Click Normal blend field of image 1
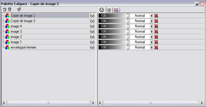 pyautogui.click(x=140, y=42)
